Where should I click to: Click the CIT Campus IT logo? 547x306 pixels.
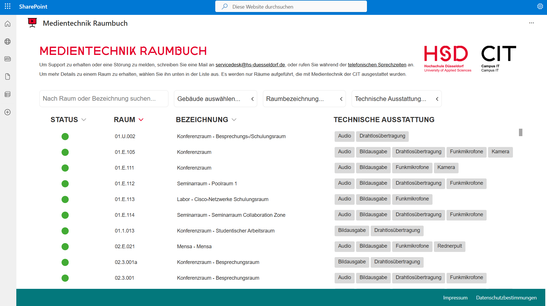pos(499,59)
